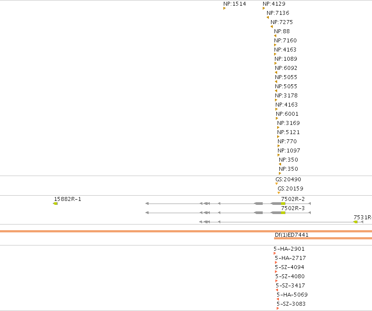Click the 5-SZ-4094 insertion triangle
The image size is (372, 311).
coord(276,272)
